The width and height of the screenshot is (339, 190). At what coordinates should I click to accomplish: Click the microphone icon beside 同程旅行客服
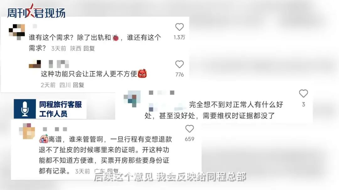tap(25, 109)
